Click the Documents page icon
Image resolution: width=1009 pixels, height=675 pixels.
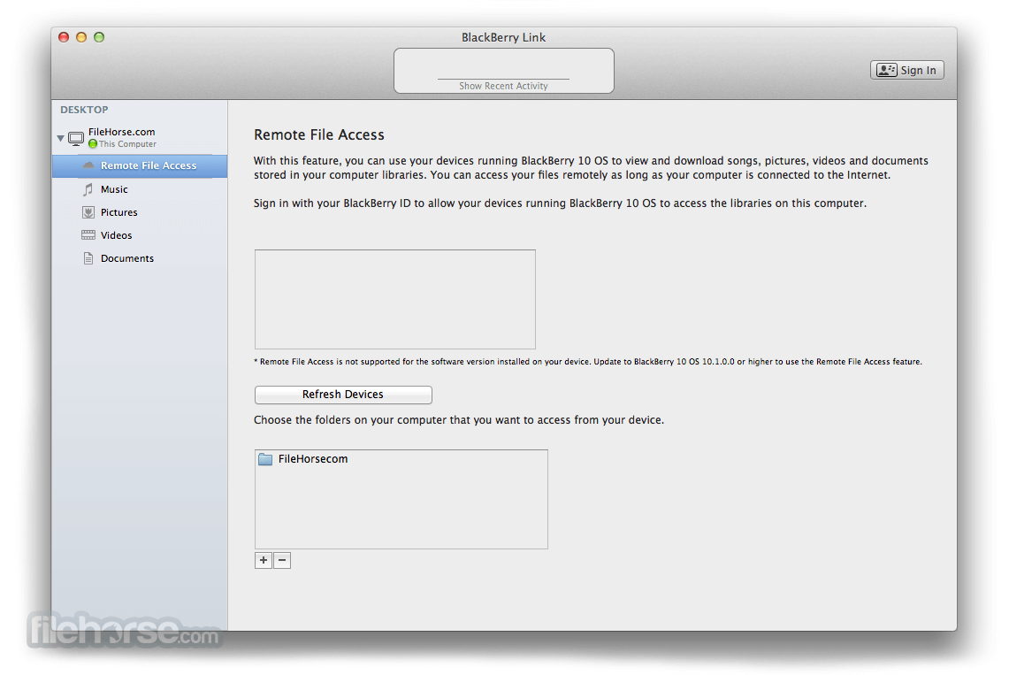[x=88, y=258]
